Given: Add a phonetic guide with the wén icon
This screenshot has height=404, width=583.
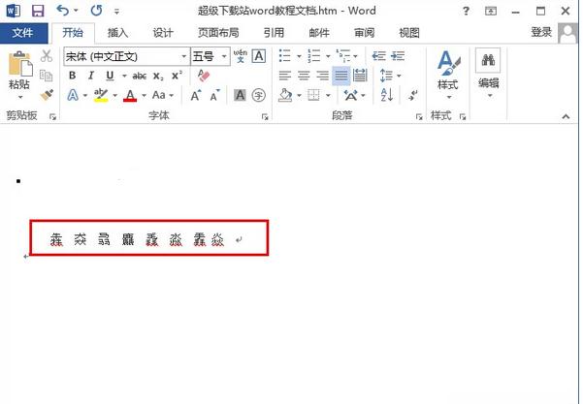Looking at the screenshot, I should tap(241, 56).
